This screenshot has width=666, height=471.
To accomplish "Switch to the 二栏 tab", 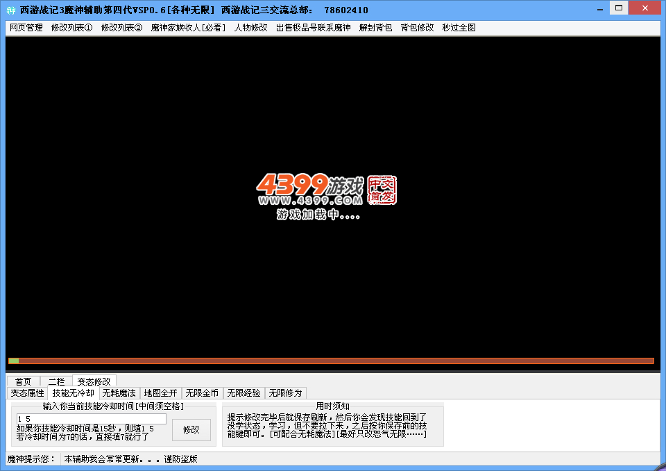I will 56,381.
